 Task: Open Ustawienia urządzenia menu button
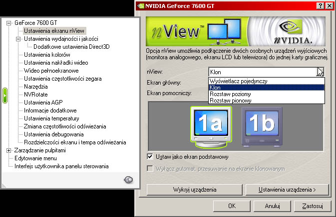pyautogui.click(x=287, y=190)
